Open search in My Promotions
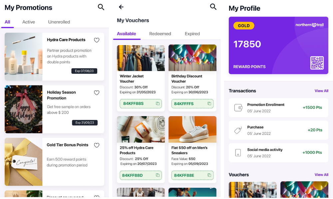The image size is (333, 199). 101,7
